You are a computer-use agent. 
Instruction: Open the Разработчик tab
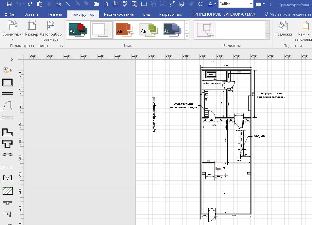pos(170,14)
